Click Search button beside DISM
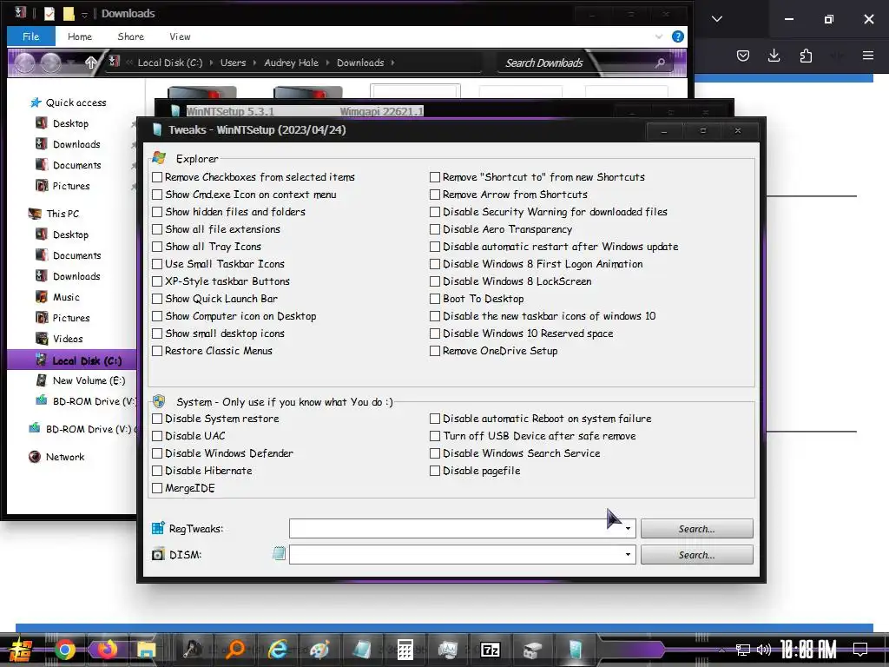889x667 pixels. coord(697,555)
